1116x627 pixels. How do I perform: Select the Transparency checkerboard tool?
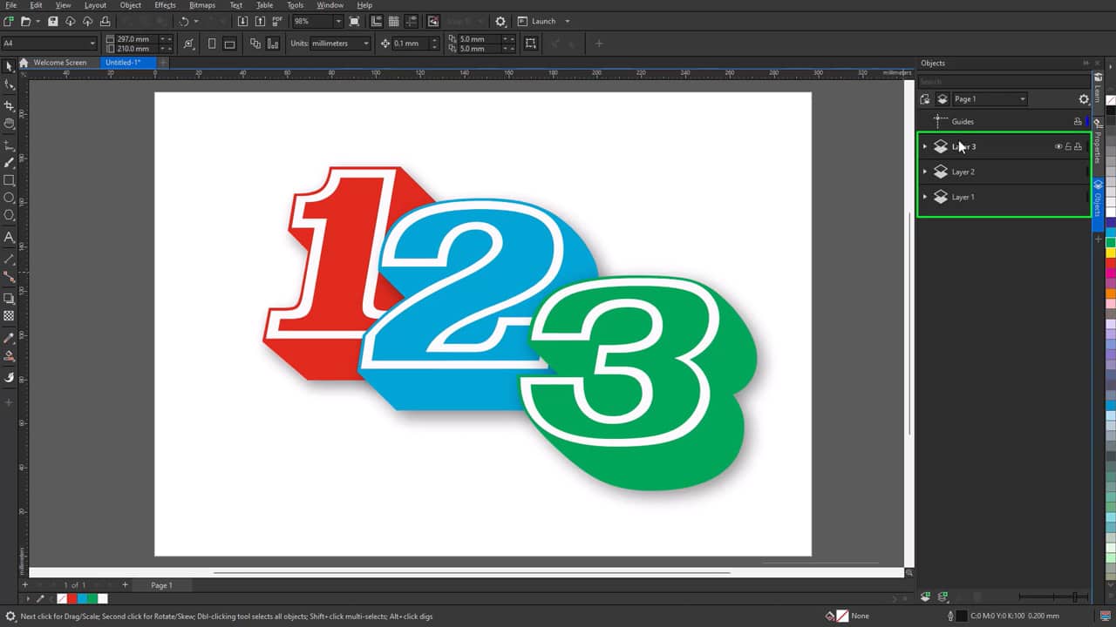point(10,315)
